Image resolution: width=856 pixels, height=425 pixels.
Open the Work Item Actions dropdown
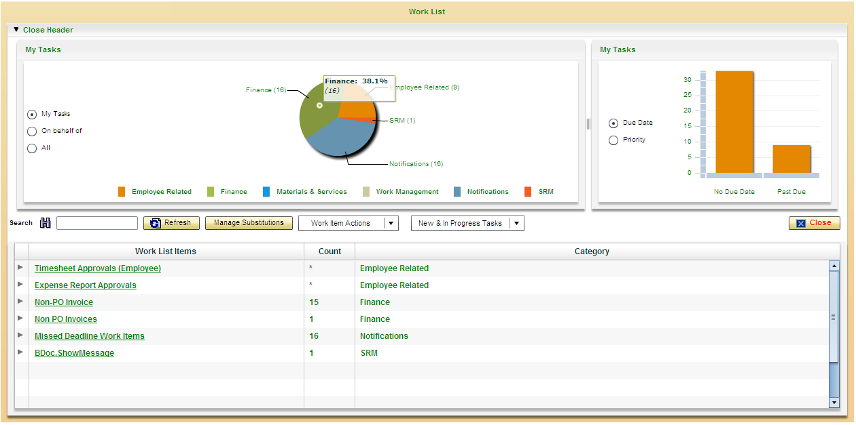(x=391, y=224)
